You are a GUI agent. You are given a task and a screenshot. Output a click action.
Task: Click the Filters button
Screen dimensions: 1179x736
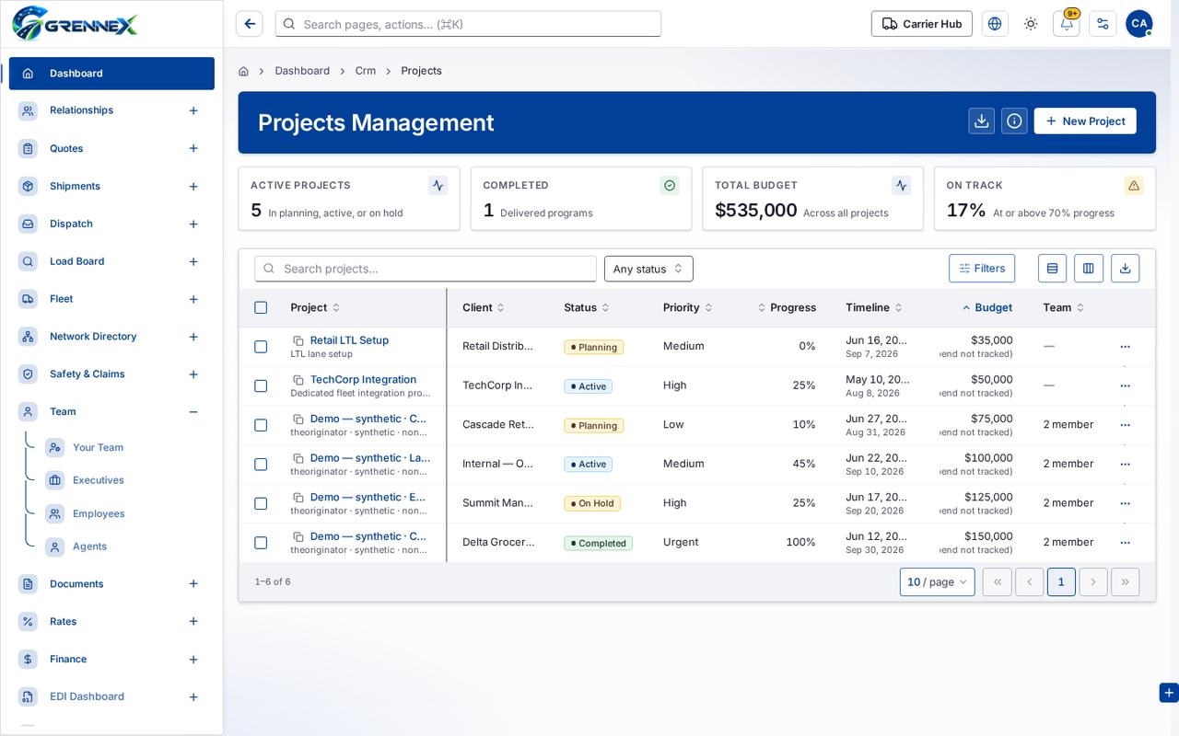[x=982, y=268]
